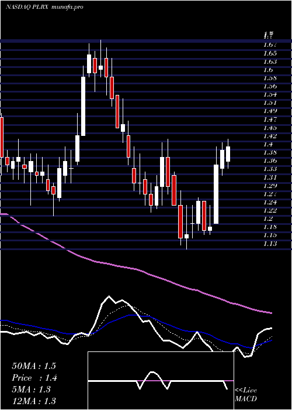Click the 1.54 price axis label

[270, 95]
